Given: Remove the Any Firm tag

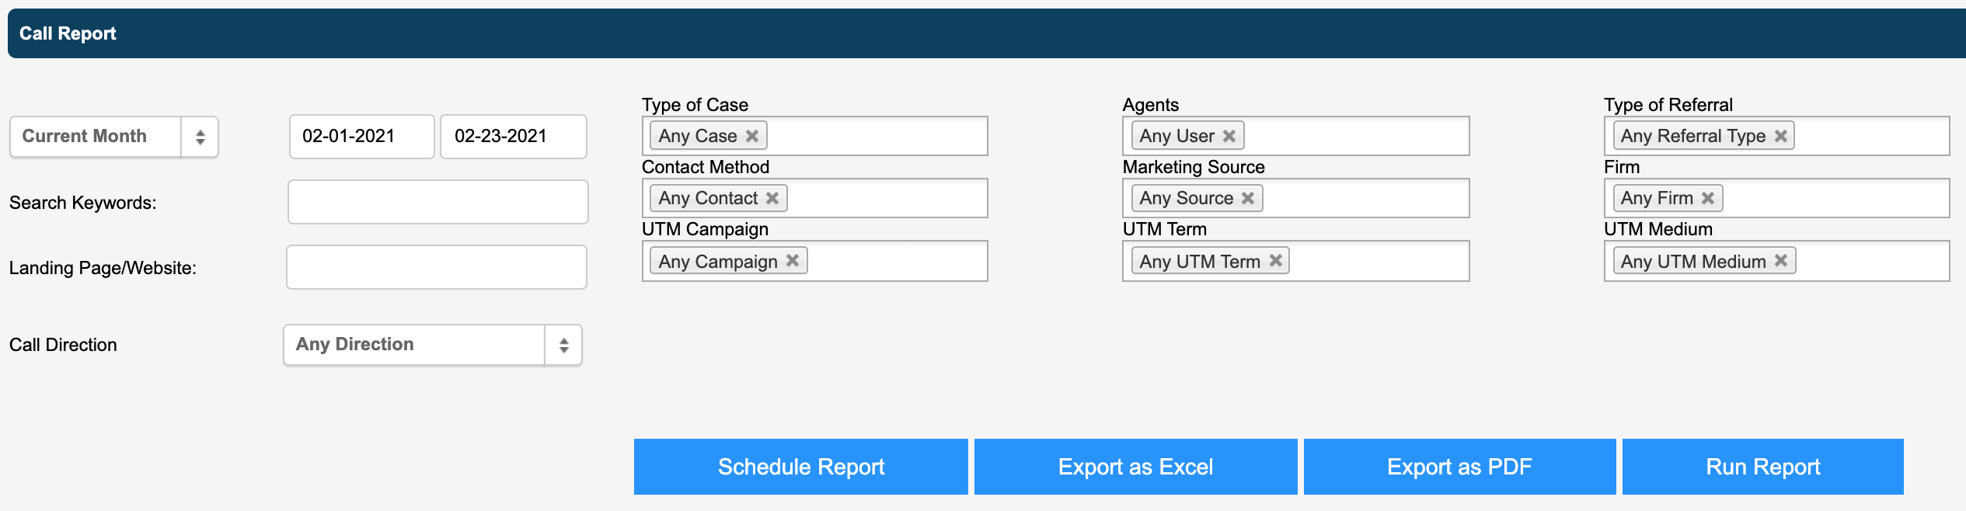Looking at the screenshot, I should click(x=1707, y=198).
